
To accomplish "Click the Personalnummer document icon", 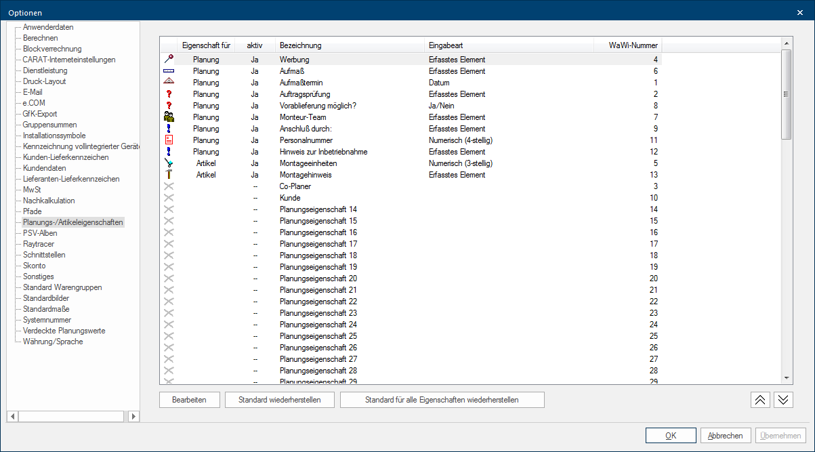I will [x=169, y=140].
